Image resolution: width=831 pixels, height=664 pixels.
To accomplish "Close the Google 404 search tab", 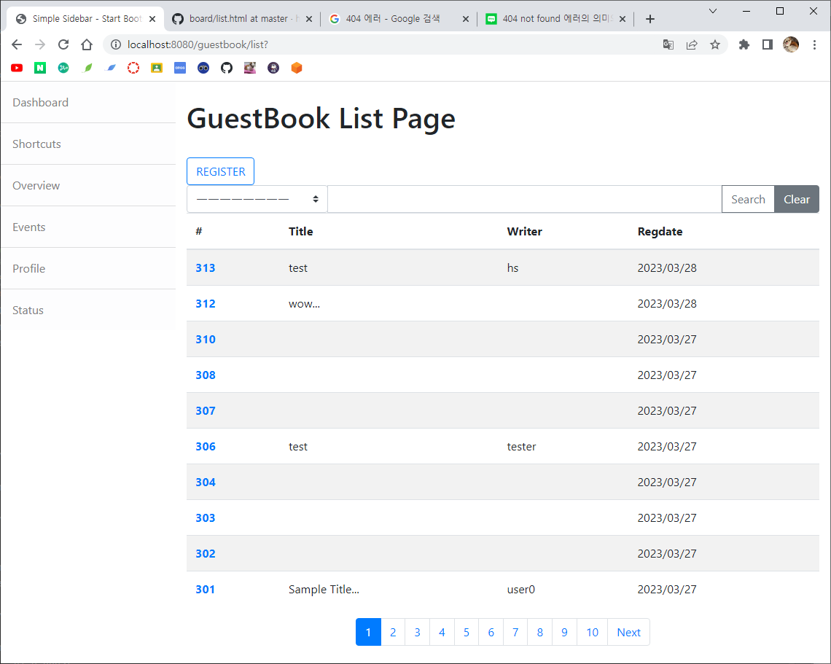I will point(466,19).
